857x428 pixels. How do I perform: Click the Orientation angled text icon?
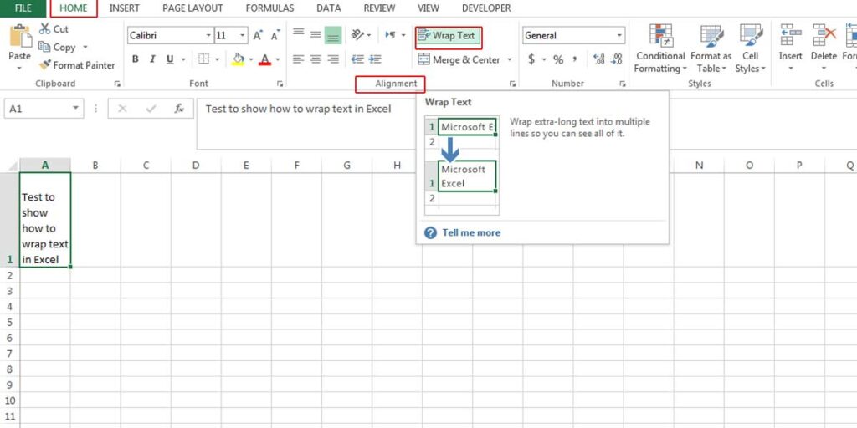tap(357, 35)
